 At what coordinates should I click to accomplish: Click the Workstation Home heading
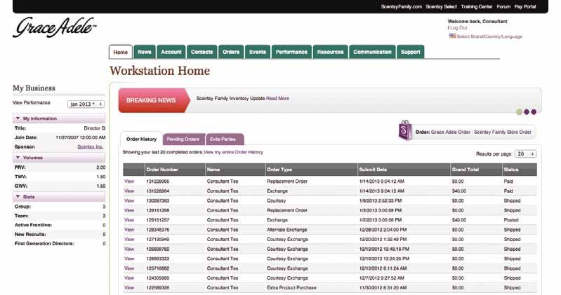[x=159, y=71]
